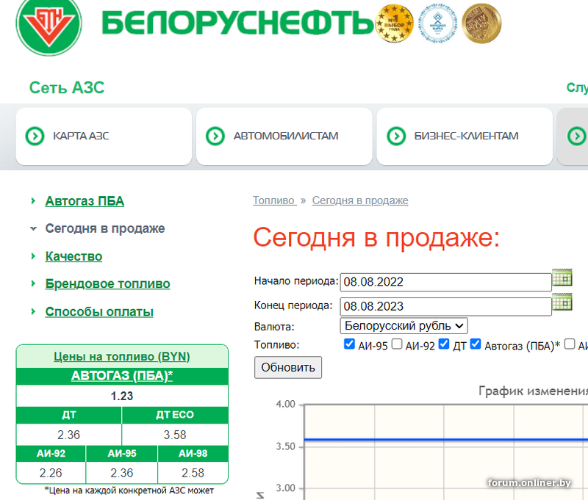Click the АИ-98 column header
The image size is (588, 500).
click(x=193, y=454)
